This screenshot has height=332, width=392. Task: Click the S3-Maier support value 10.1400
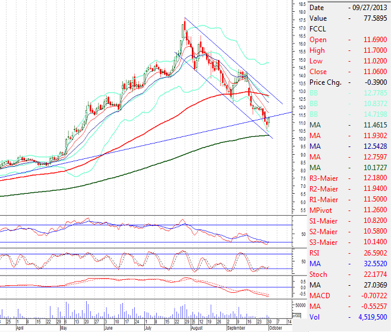[x=371, y=241]
